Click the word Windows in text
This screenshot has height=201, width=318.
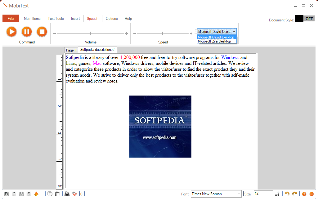tap(230, 57)
